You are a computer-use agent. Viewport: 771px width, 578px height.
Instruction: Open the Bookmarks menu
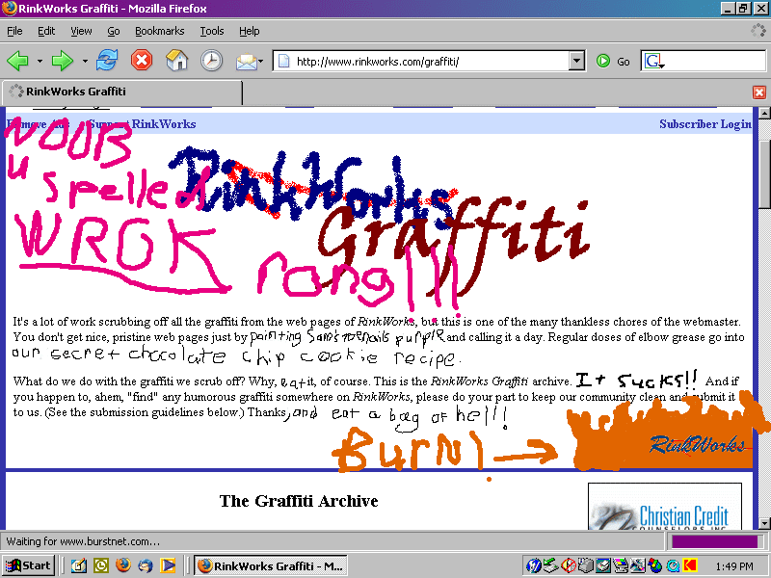(160, 31)
